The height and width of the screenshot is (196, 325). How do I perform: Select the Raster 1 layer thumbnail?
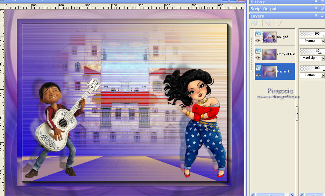click(x=269, y=71)
